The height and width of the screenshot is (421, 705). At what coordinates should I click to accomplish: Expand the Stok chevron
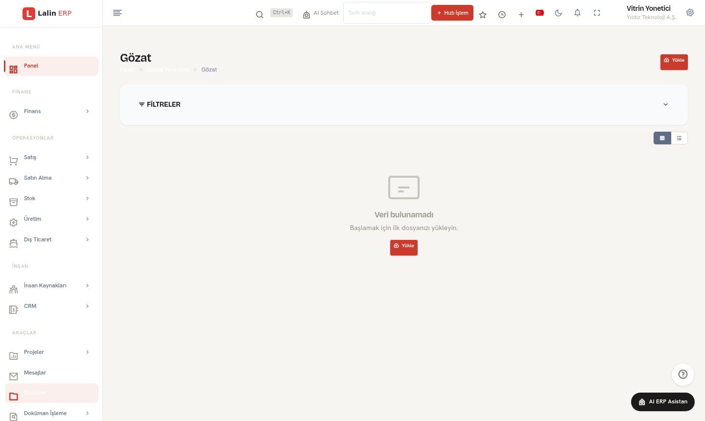click(x=88, y=198)
